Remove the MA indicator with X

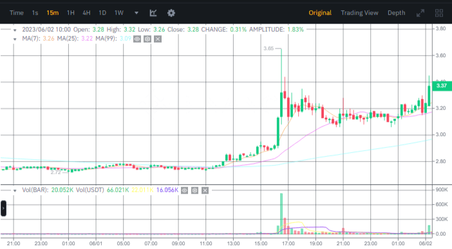158,39
